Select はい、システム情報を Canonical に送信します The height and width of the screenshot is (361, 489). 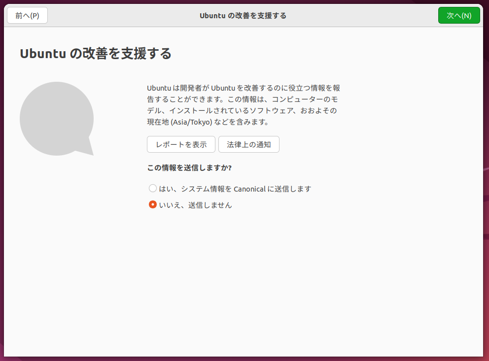coord(230,189)
